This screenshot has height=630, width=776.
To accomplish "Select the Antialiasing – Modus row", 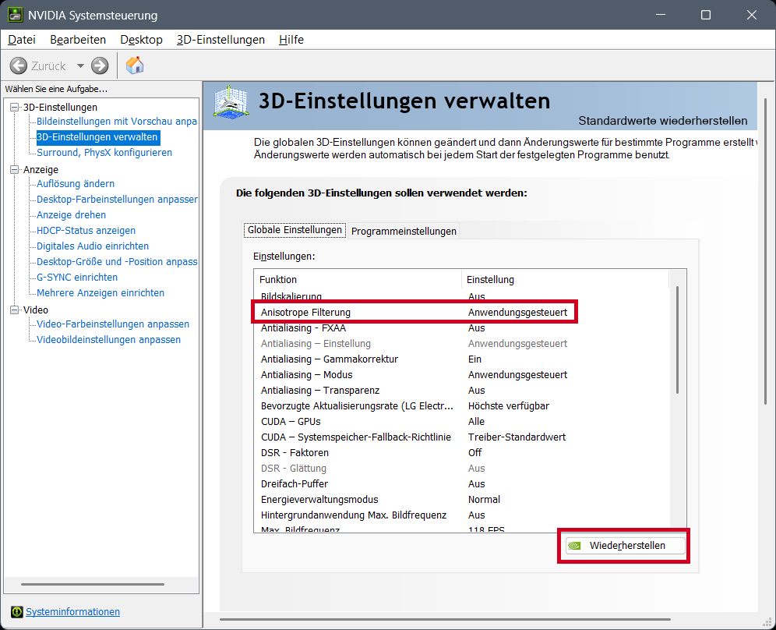I will 462,375.
